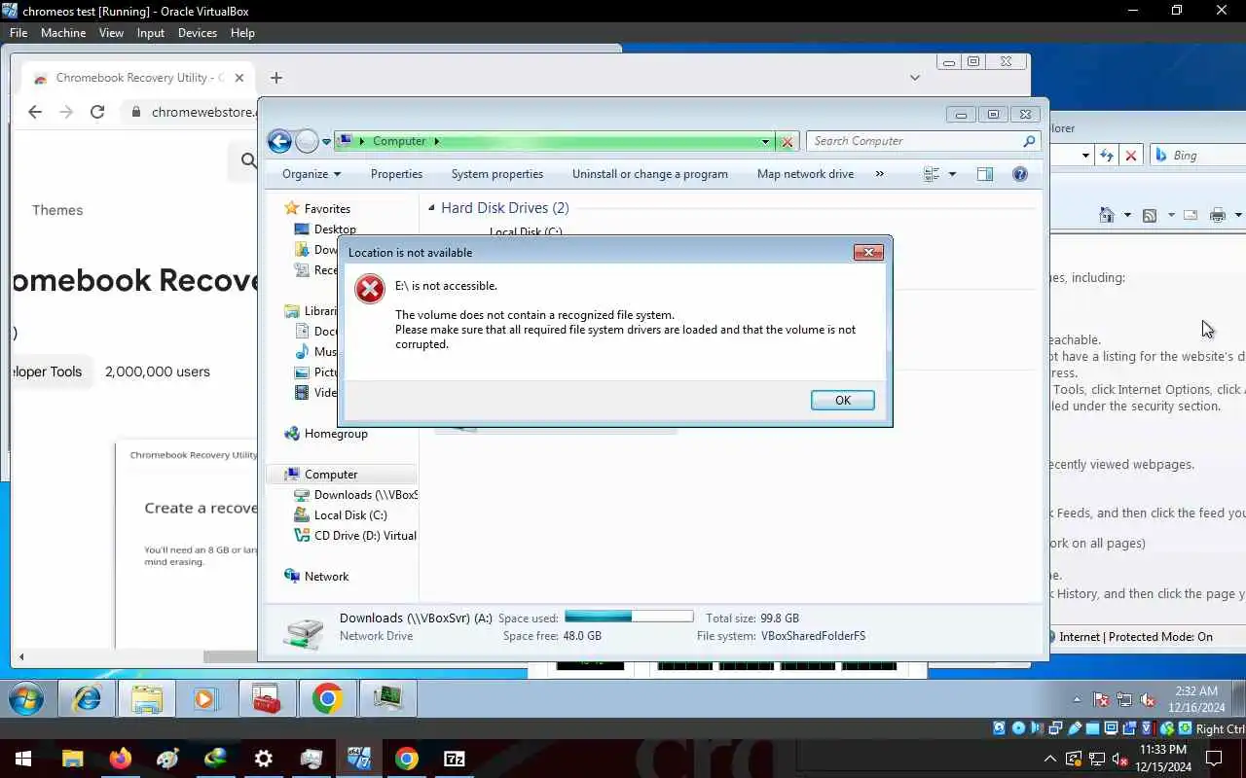Open recent pages dropdown beside forward arrow

pyautogui.click(x=326, y=142)
